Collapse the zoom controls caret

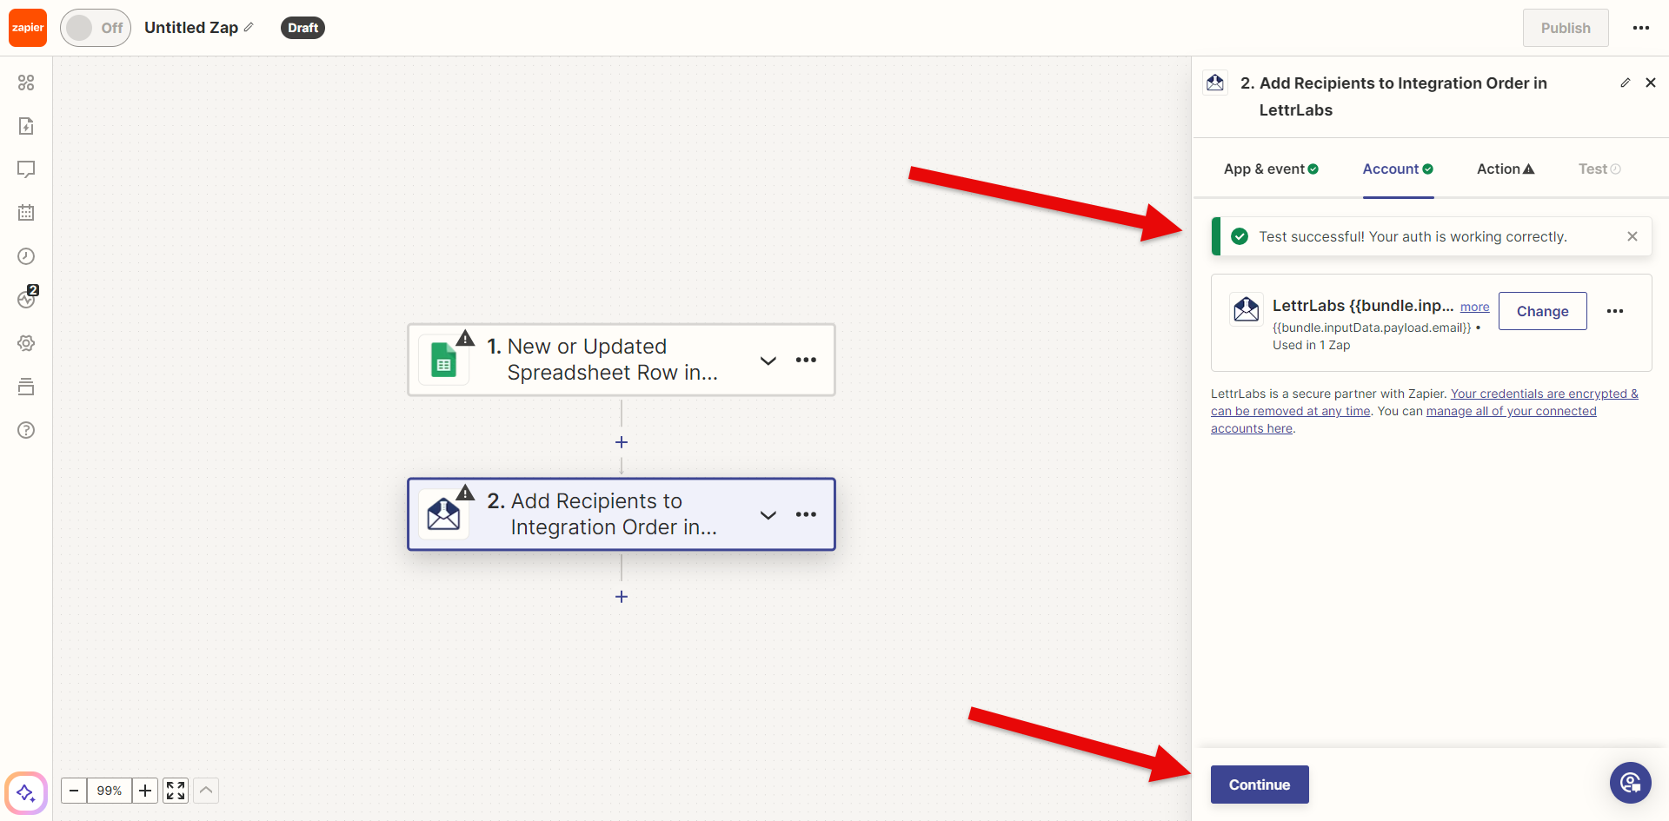(x=206, y=791)
